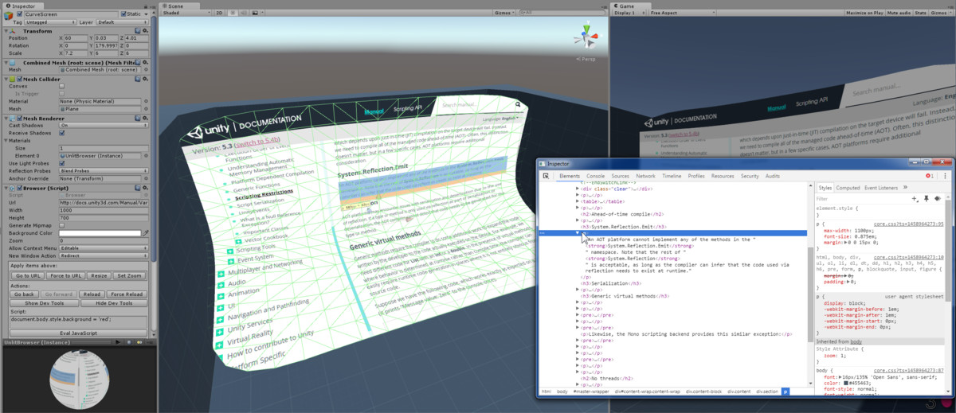Open Reflection Probes dropdown
The height and width of the screenshot is (413, 956).
(104, 171)
